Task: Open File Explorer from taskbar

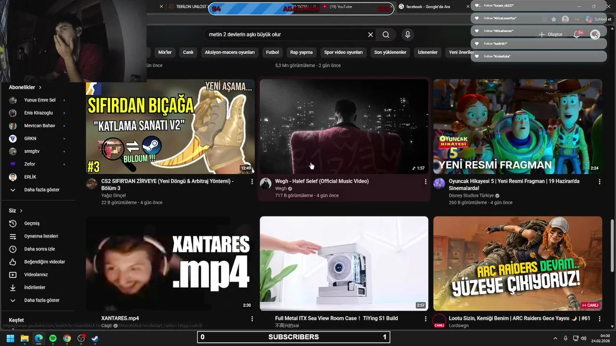Action: pos(25,338)
